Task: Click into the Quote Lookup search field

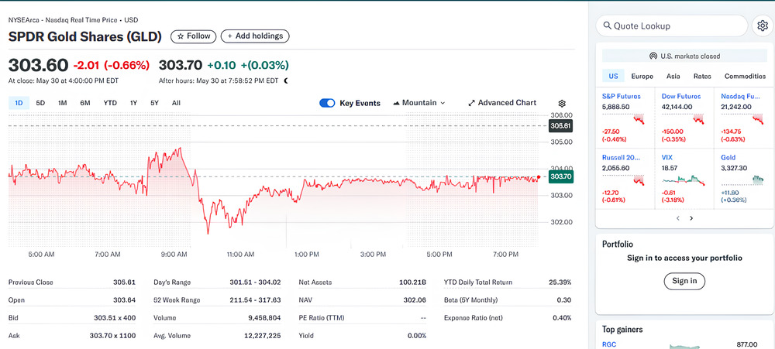Action: [672, 26]
